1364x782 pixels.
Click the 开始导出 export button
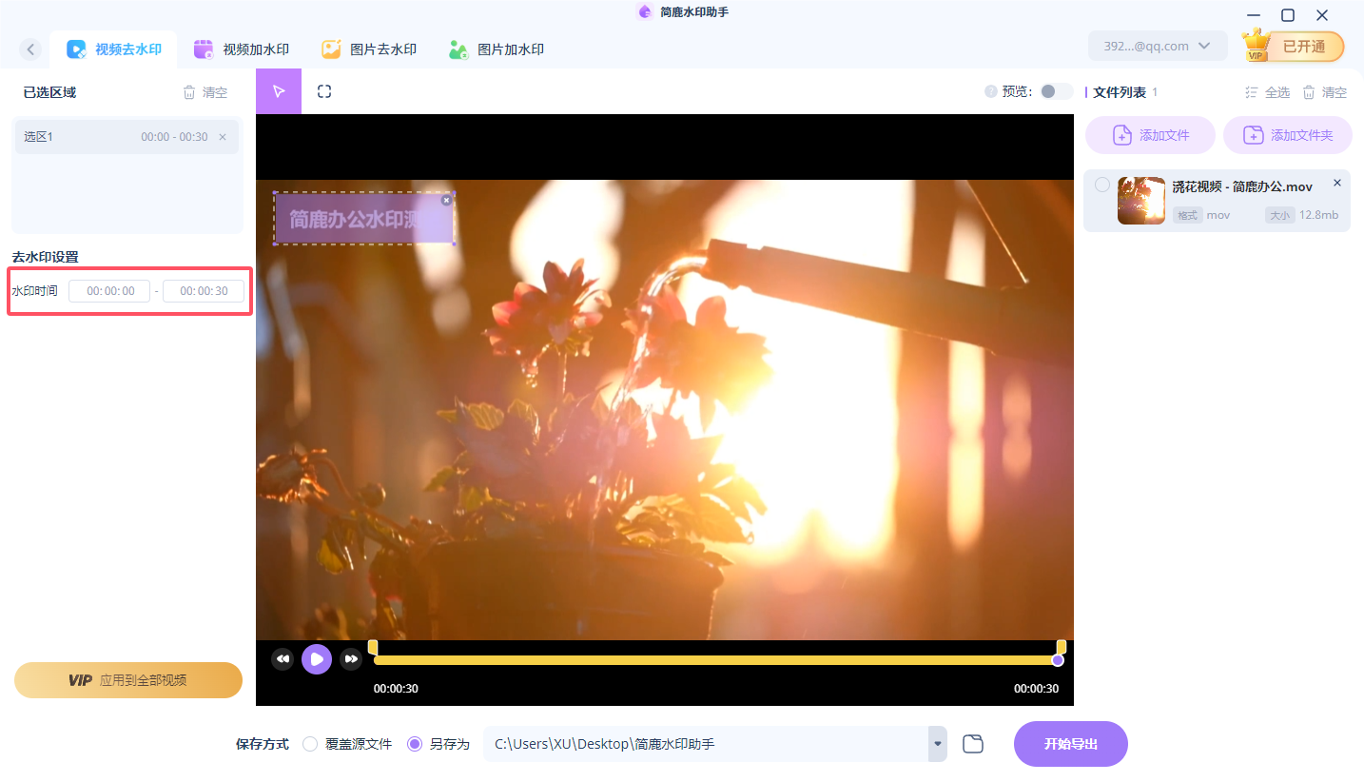click(x=1070, y=743)
